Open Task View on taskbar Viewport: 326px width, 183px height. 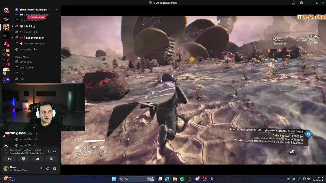point(160,179)
